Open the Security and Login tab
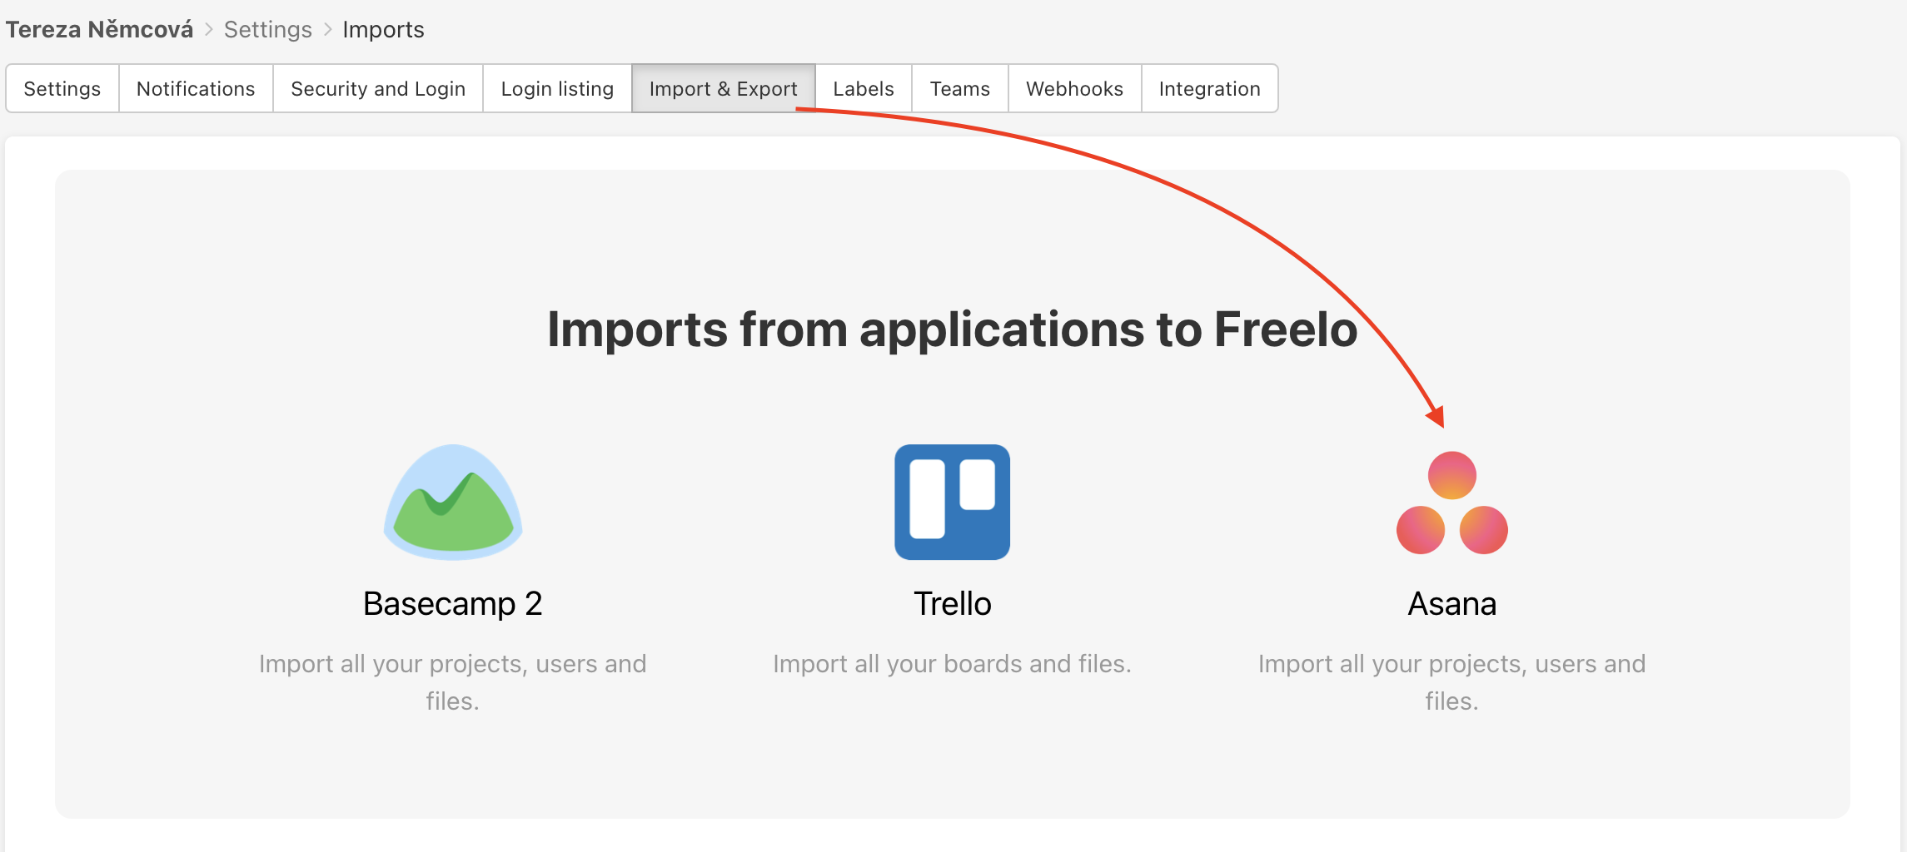Viewport: 1907px width, 852px height. click(x=378, y=88)
